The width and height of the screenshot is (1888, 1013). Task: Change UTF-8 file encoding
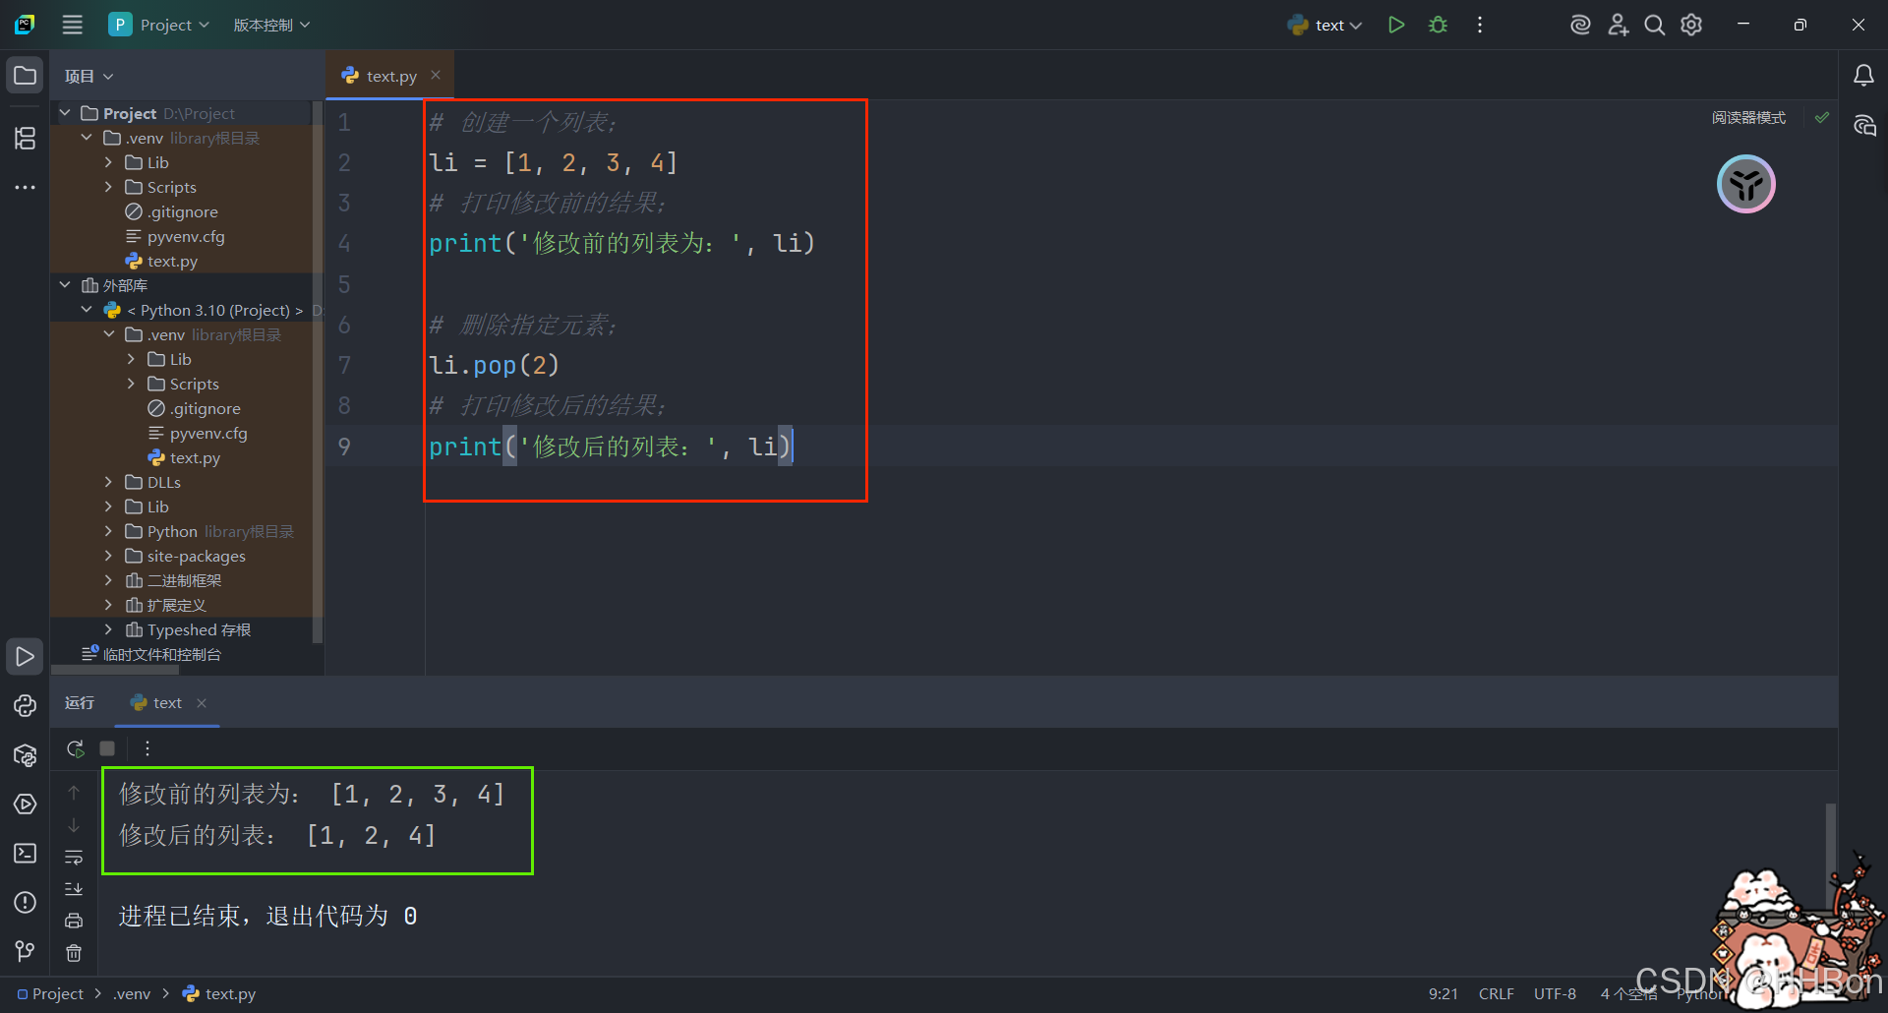pyautogui.click(x=1555, y=993)
